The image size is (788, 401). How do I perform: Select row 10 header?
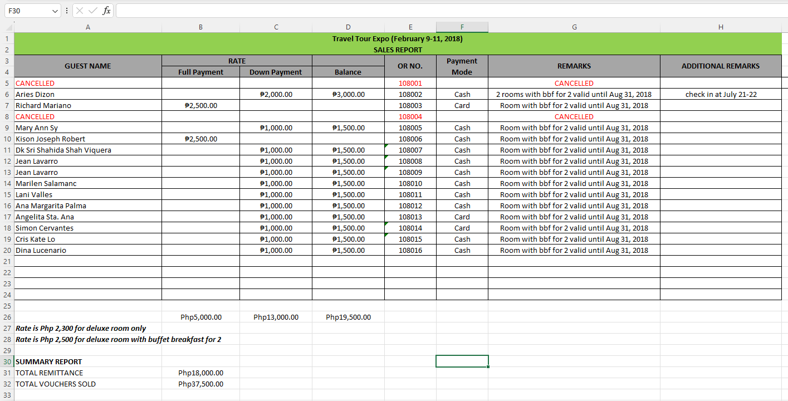click(7, 139)
